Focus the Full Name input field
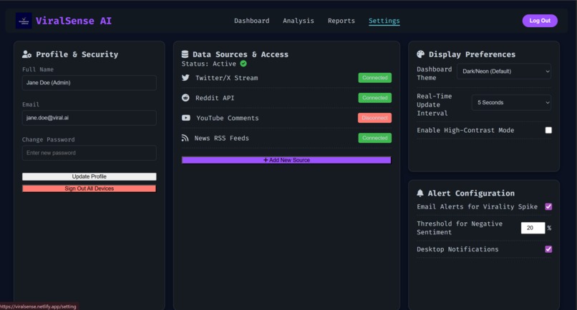Image resolution: width=577 pixels, height=310 pixels. pos(89,83)
